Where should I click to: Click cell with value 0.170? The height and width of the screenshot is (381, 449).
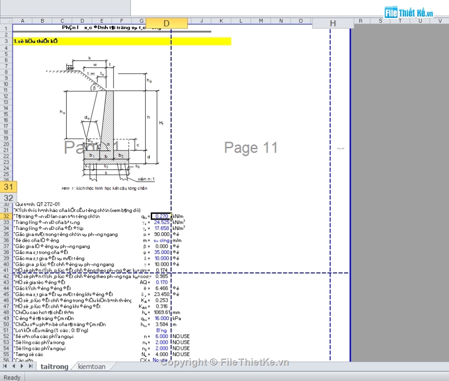click(x=161, y=282)
